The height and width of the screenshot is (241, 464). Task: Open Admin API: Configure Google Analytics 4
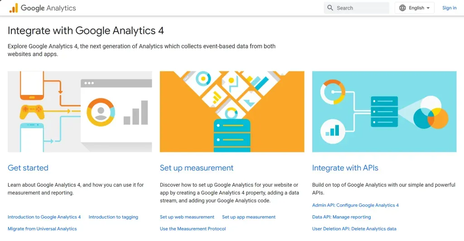(x=355, y=205)
